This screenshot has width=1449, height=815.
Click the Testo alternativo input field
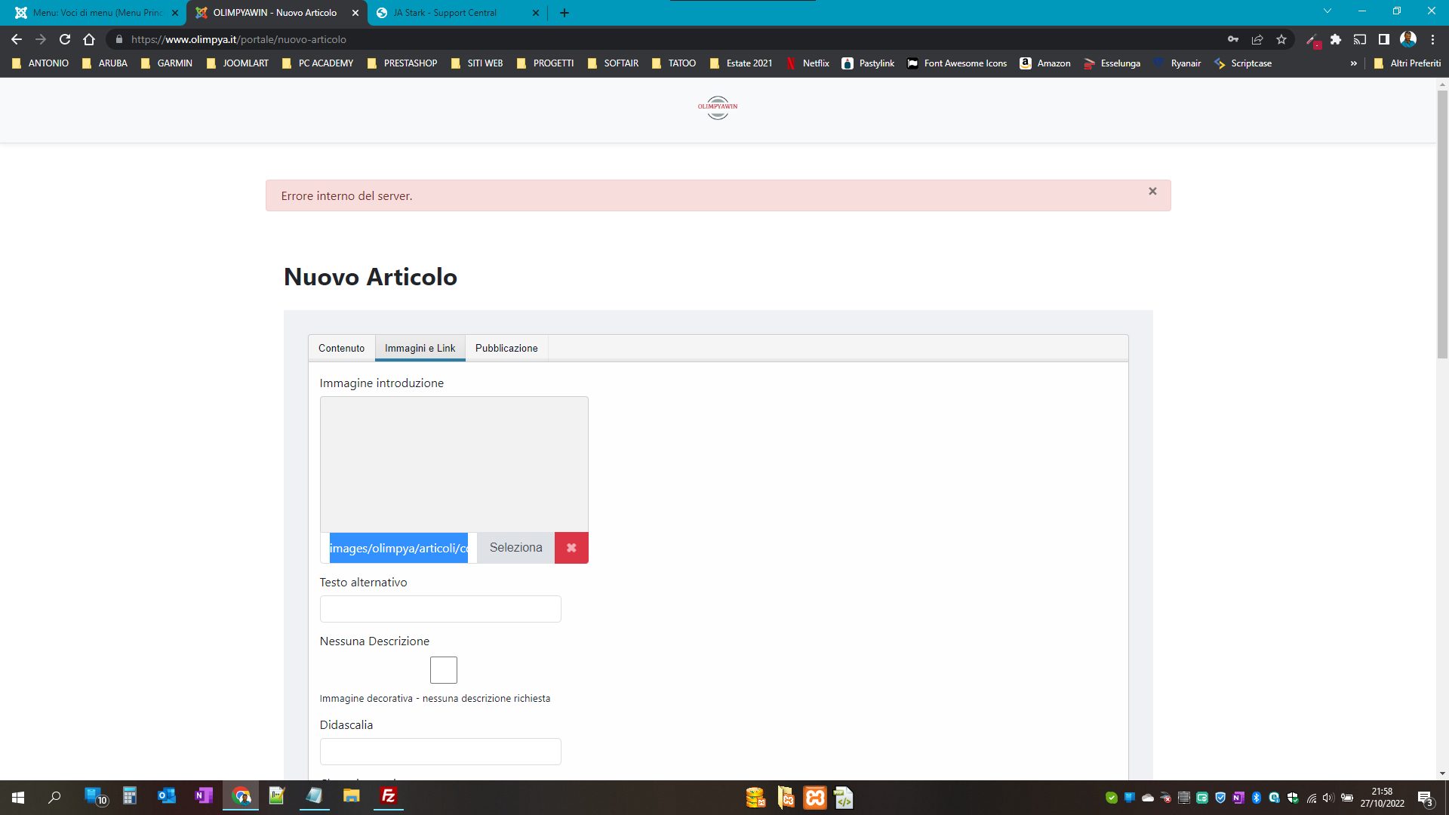(440, 609)
